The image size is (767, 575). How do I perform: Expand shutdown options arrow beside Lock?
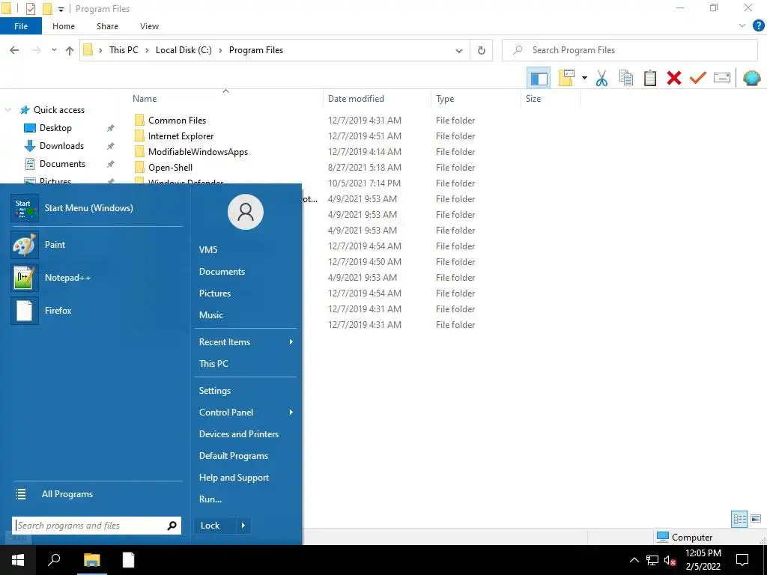(243, 526)
